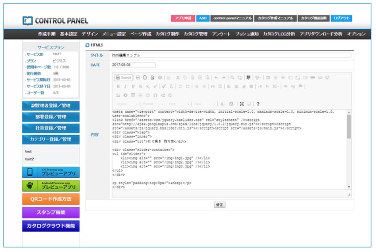
Task: Open the text color dropdown
Action: (223, 104)
